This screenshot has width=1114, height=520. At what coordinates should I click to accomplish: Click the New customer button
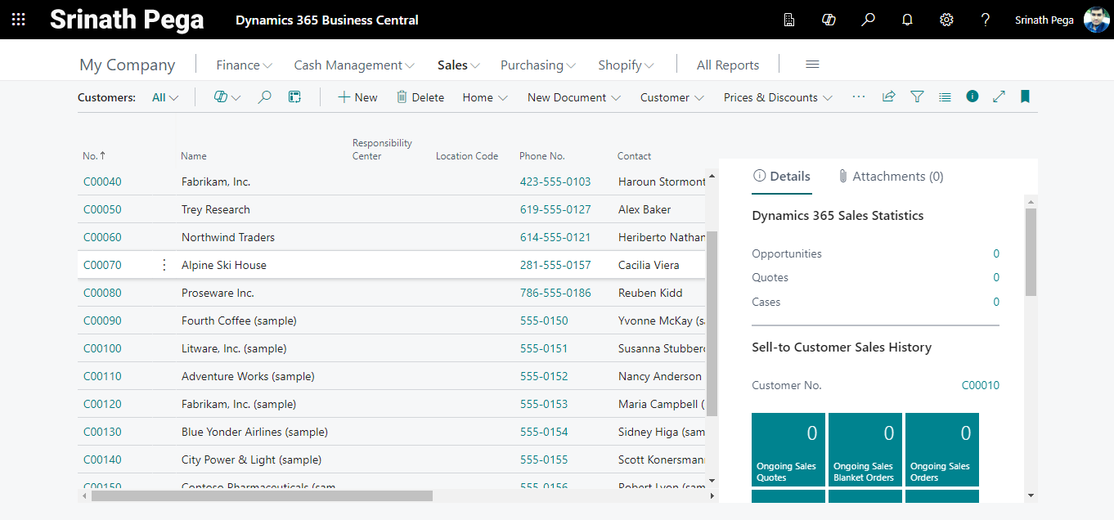pyautogui.click(x=357, y=97)
